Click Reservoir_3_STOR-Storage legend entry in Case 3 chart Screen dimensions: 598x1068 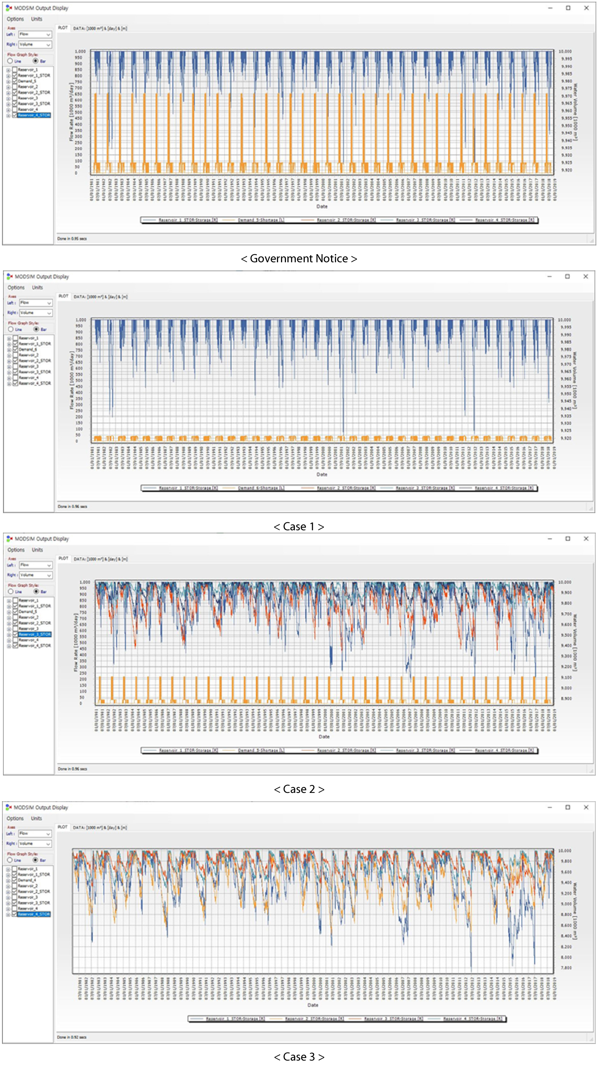pyautogui.click(x=386, y=1019)
